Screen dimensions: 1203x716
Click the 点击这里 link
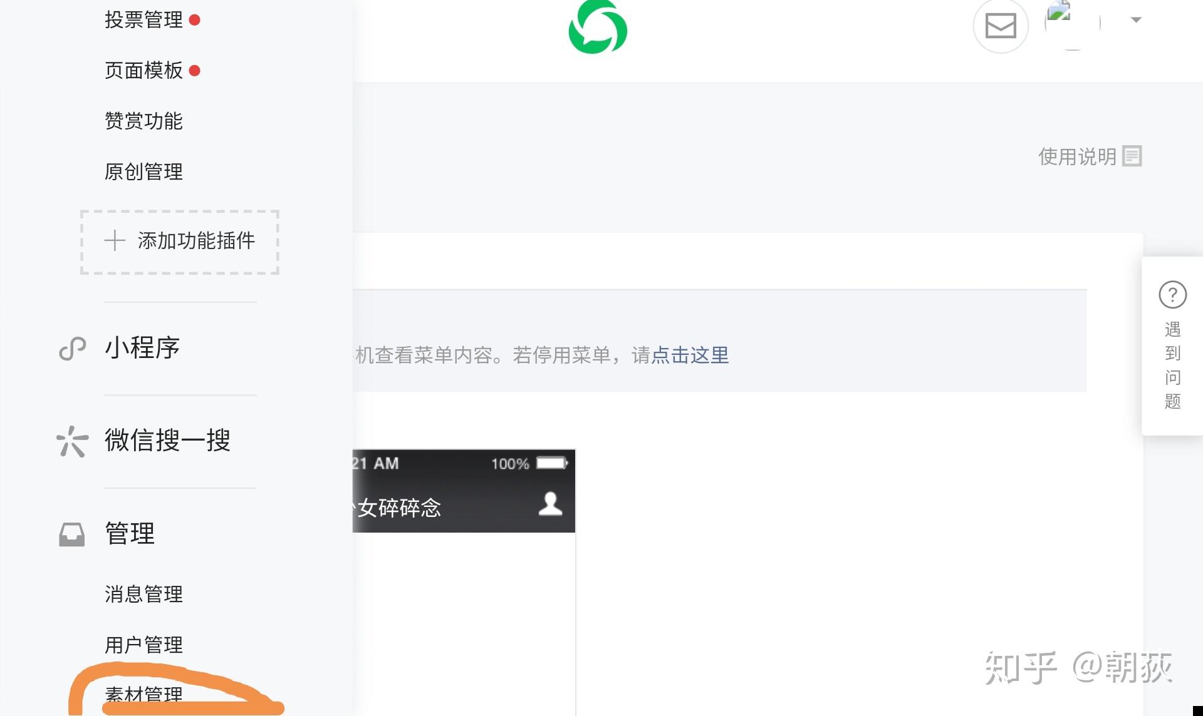click(x=690, y=355)
